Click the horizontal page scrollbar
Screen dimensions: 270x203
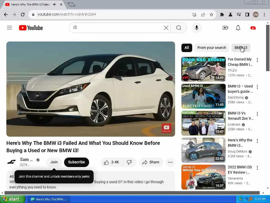tap(132, 193)
